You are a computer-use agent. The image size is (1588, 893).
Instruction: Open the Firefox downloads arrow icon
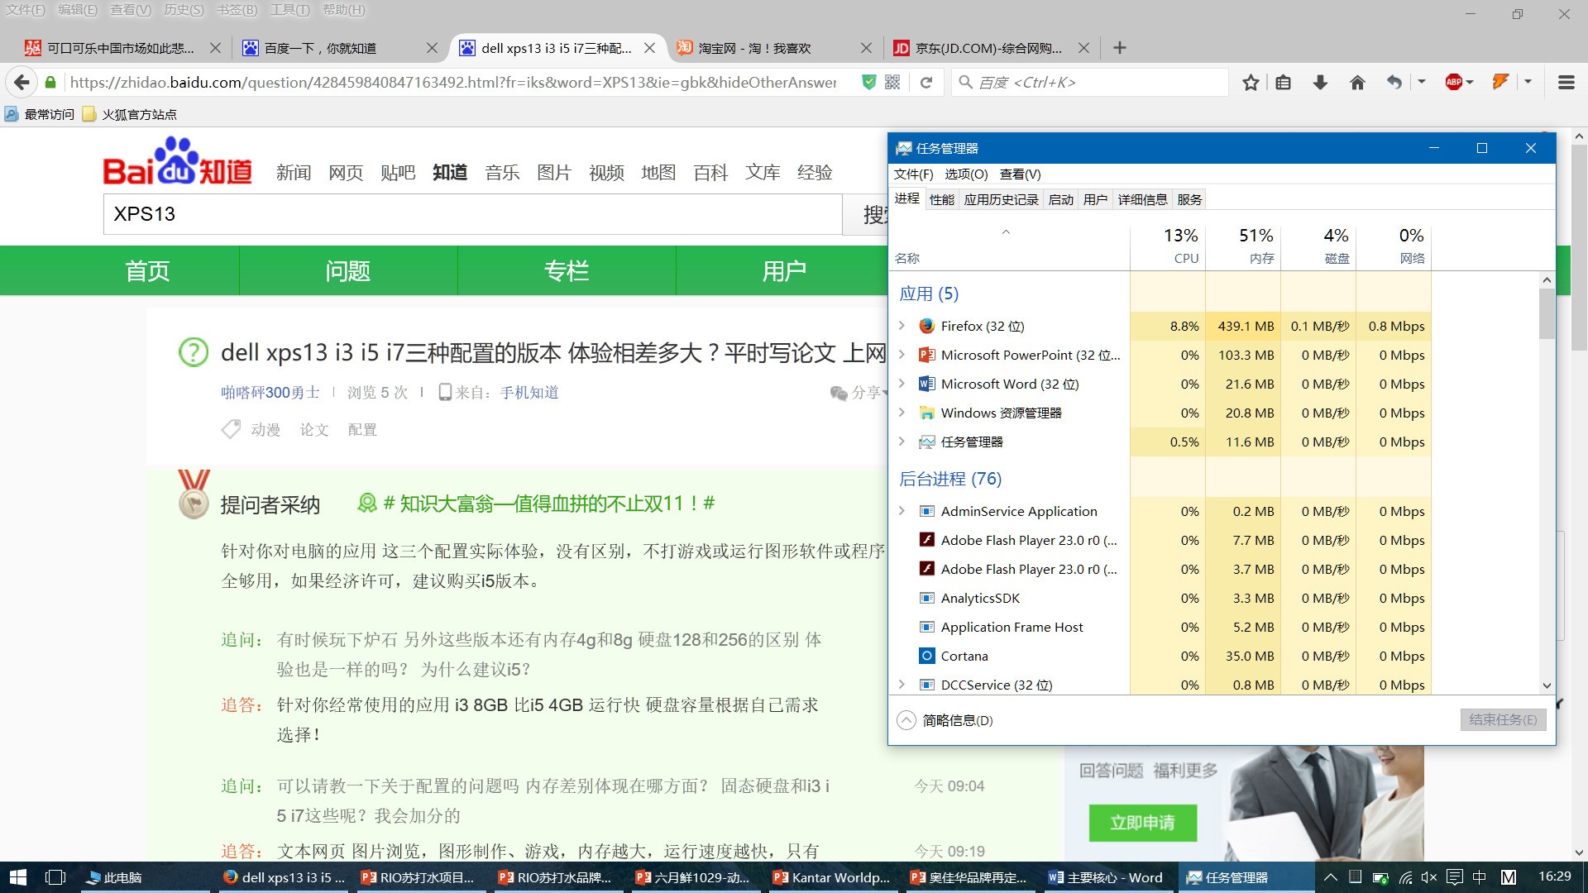pyautogui.click(x=1320, y=83)
